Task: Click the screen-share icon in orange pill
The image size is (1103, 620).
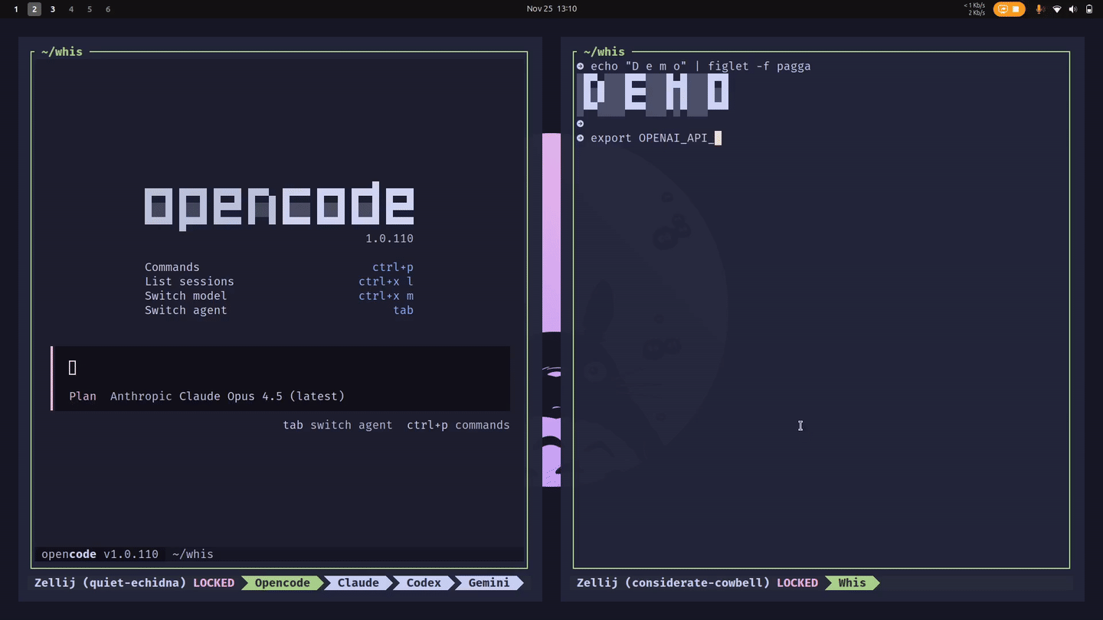Action: coord(1003,9)
